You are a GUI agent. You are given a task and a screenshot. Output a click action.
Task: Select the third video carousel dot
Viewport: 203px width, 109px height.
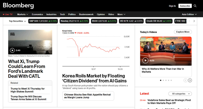point(166,80)
